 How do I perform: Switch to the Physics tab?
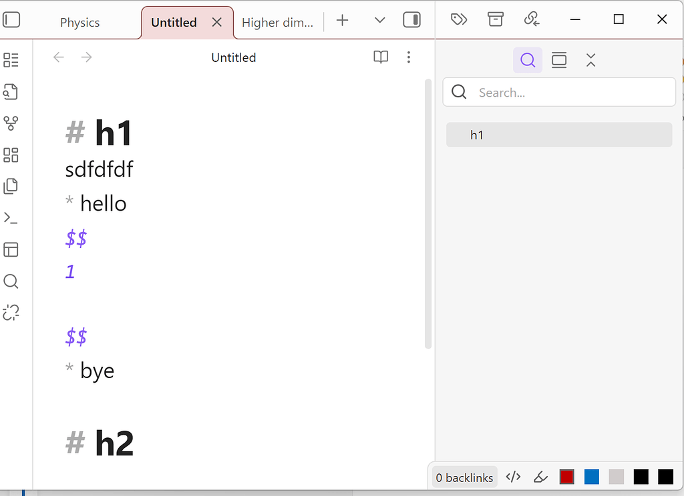[x=79, y=22]
